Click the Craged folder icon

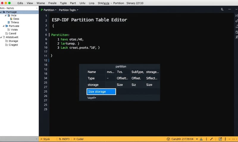pos(7,45)
